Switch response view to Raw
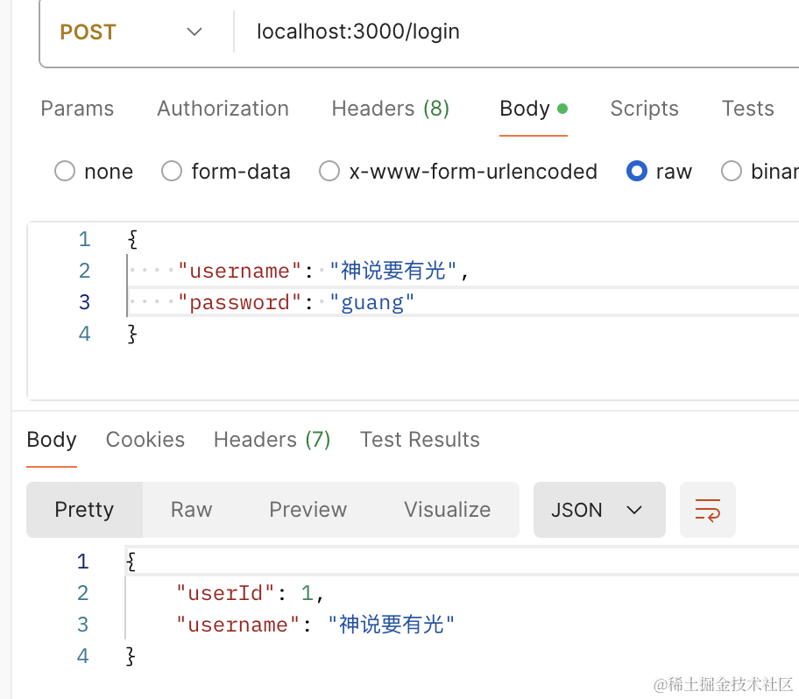 point(191,510)
